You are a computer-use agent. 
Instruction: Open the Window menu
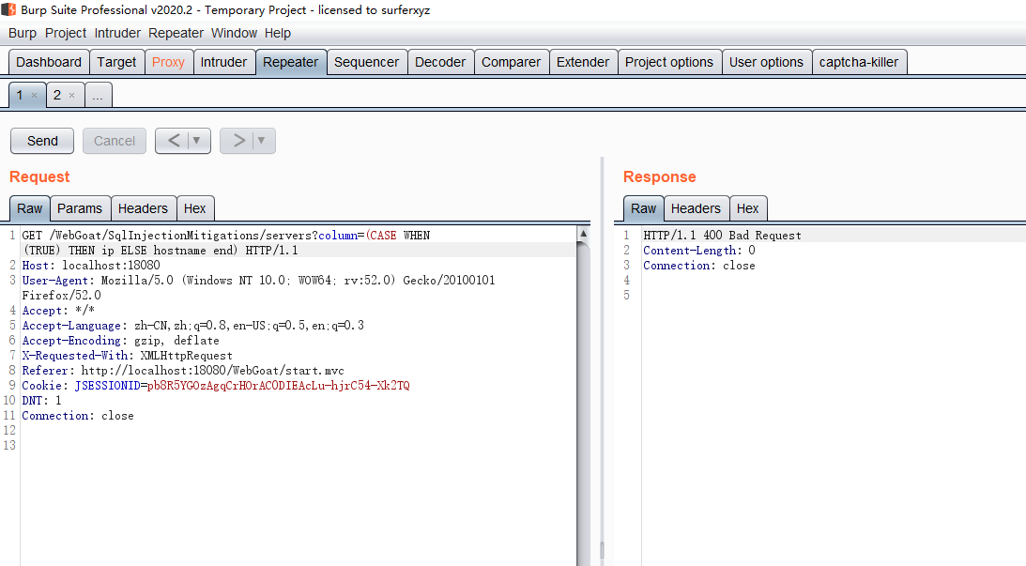tap(235, 33)
